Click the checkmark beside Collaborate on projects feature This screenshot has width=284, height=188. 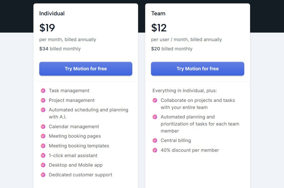(x=155, y=100)
